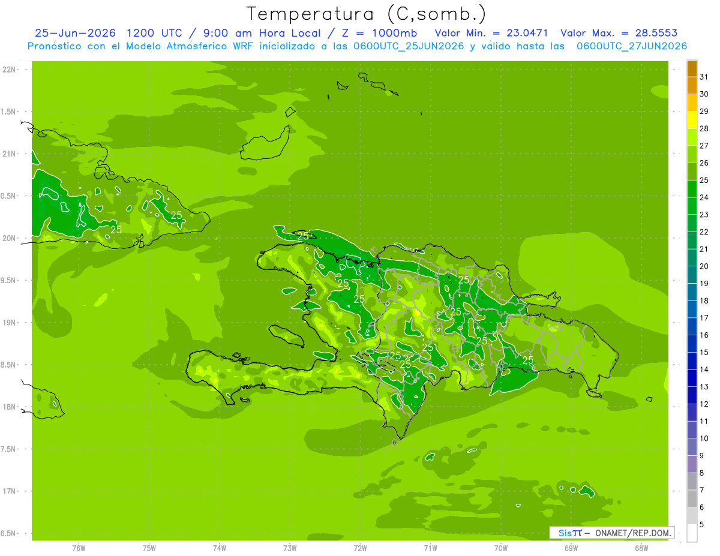
Task: Click the longitude label "72W"
Action: 360,548
